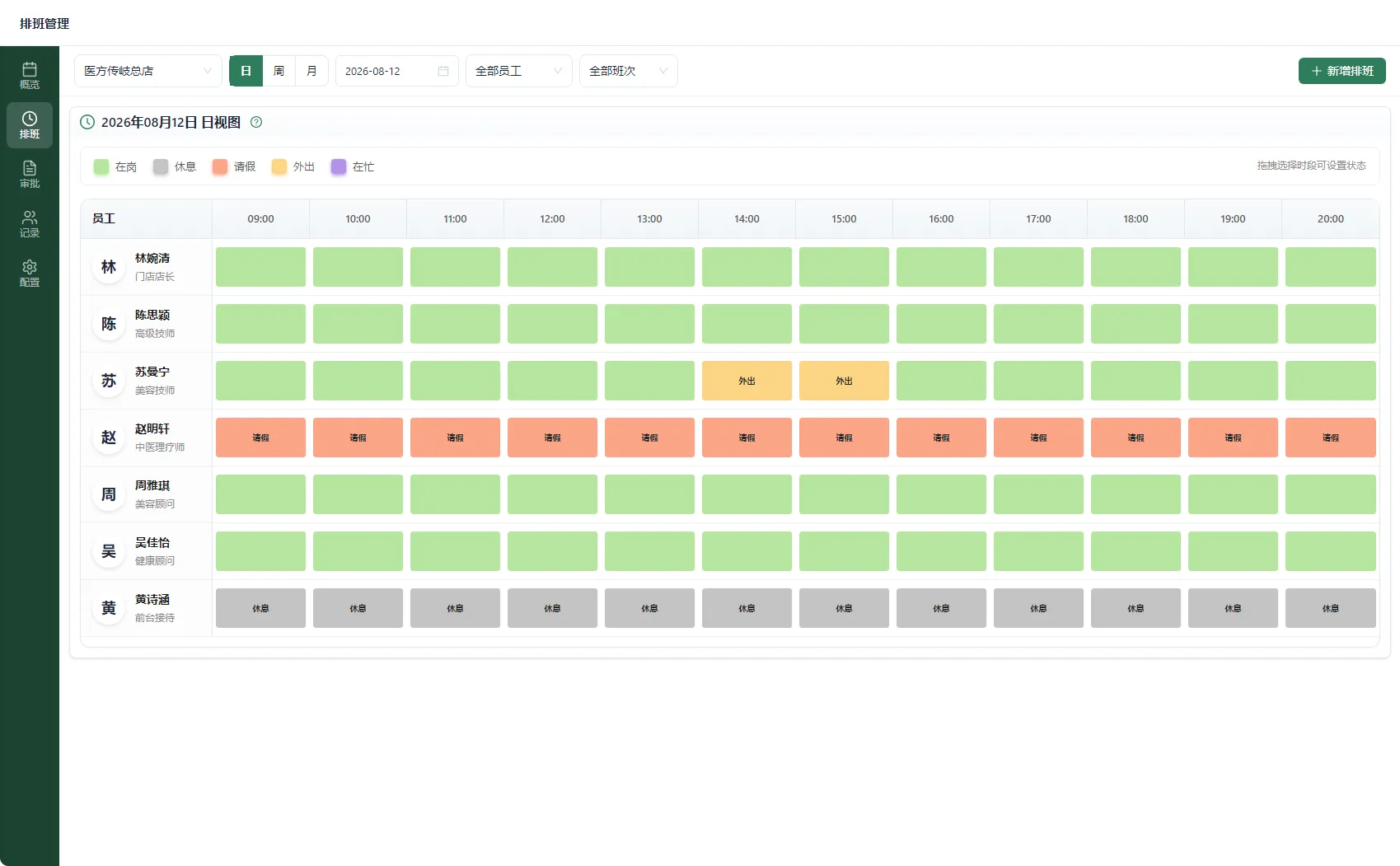Open the 配置 settings gear icon
Viewport: 1400px width, 866px height.
pos(30,273)
